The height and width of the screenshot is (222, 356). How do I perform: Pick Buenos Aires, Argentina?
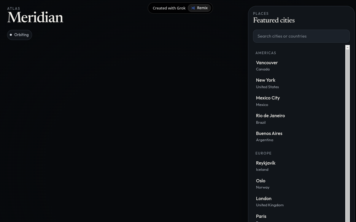pos(299,136)
